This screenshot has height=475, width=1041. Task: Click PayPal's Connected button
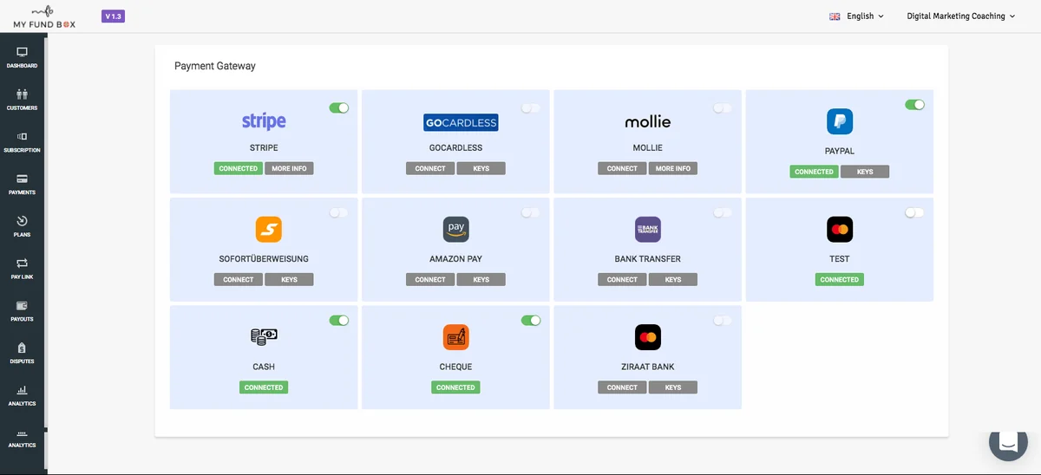(815, 172)
